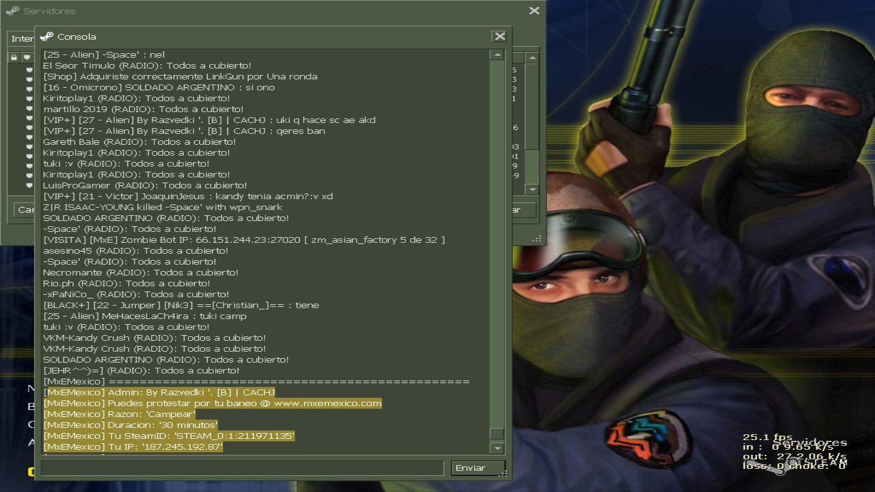Focus the console command input field

242,468
